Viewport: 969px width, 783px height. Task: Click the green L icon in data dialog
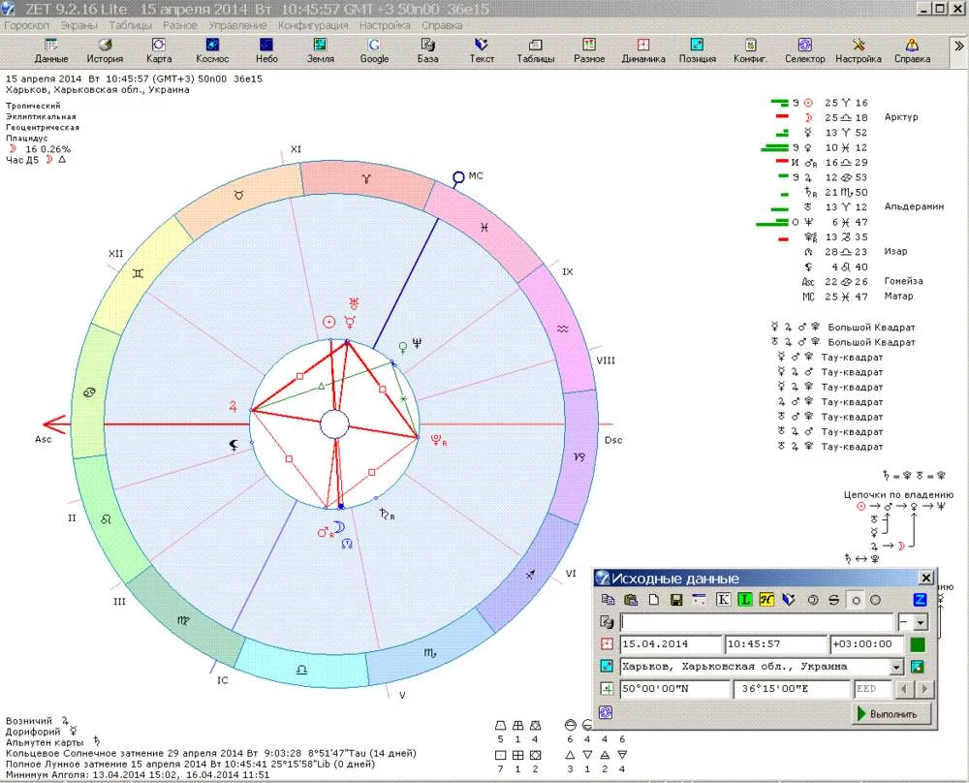click(744, 600)
